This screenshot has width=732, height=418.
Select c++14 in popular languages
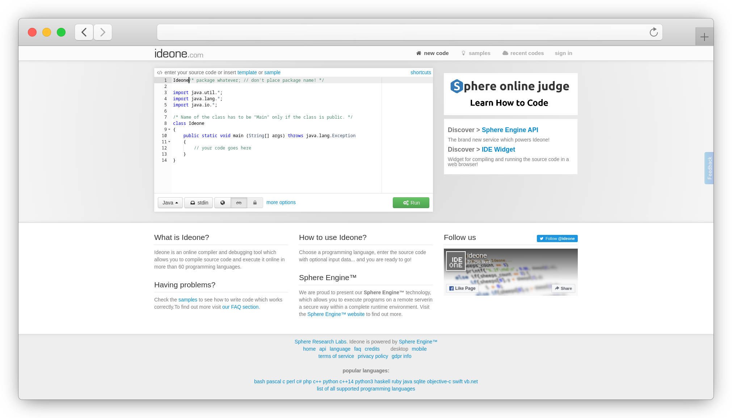point(346,381)
